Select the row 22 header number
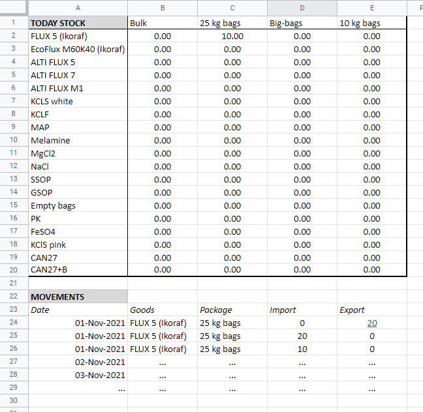Screen dimensions: 423x412 tap(14, 297)
